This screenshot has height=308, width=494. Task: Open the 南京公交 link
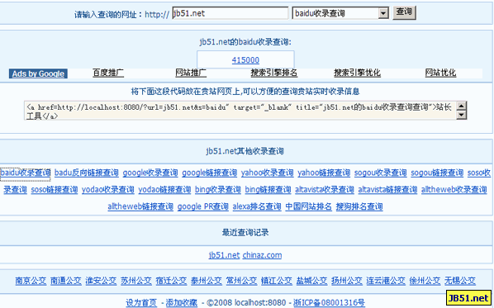pos(31,281)
